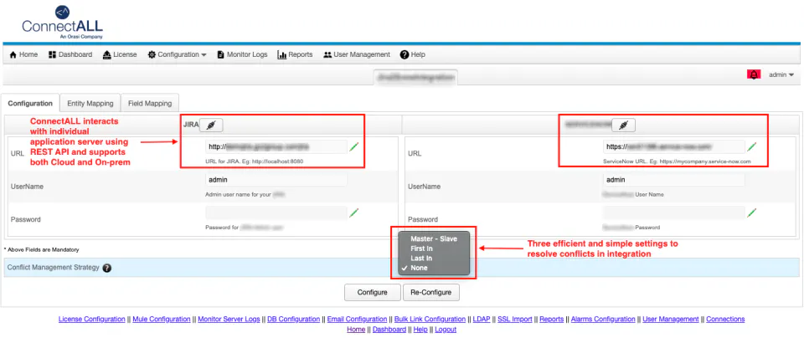Choose Master - Slave conflict strategy

[433, 238]
